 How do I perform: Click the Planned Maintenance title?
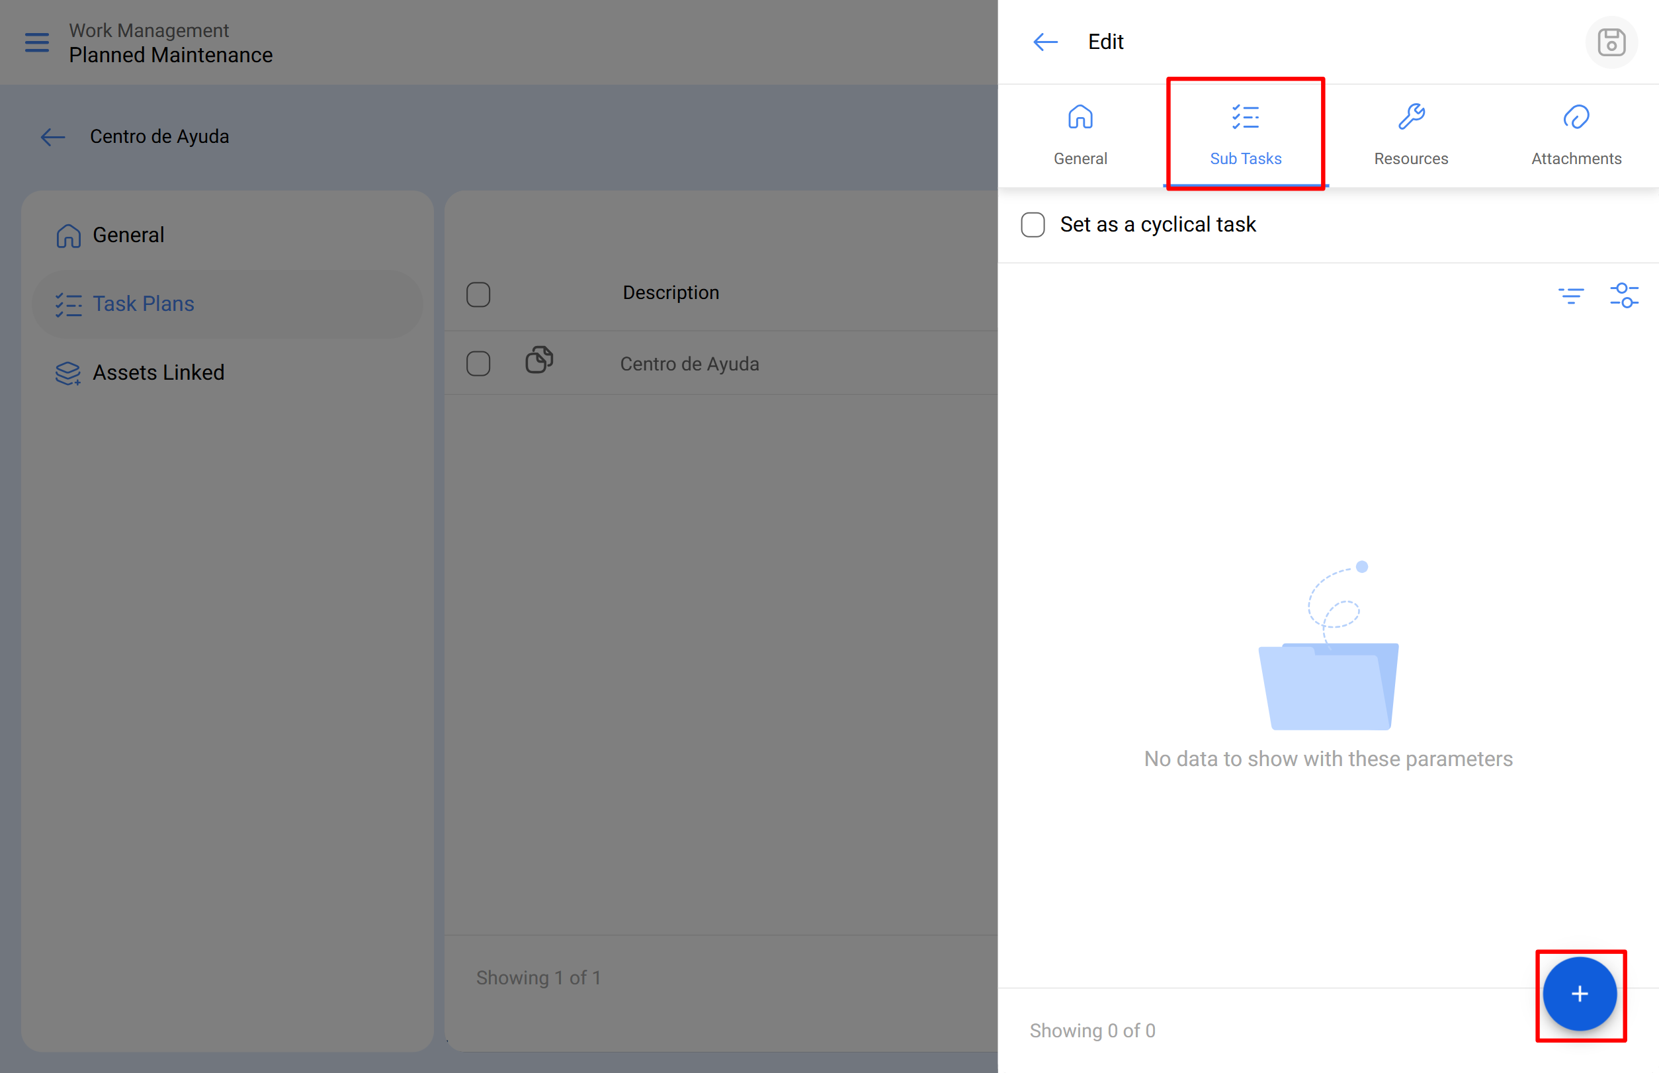[x=171, y=55]
